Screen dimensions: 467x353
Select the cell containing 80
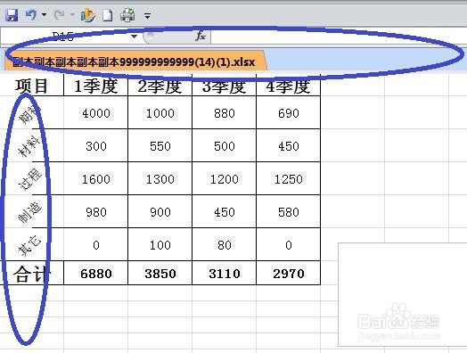[225, 244]
